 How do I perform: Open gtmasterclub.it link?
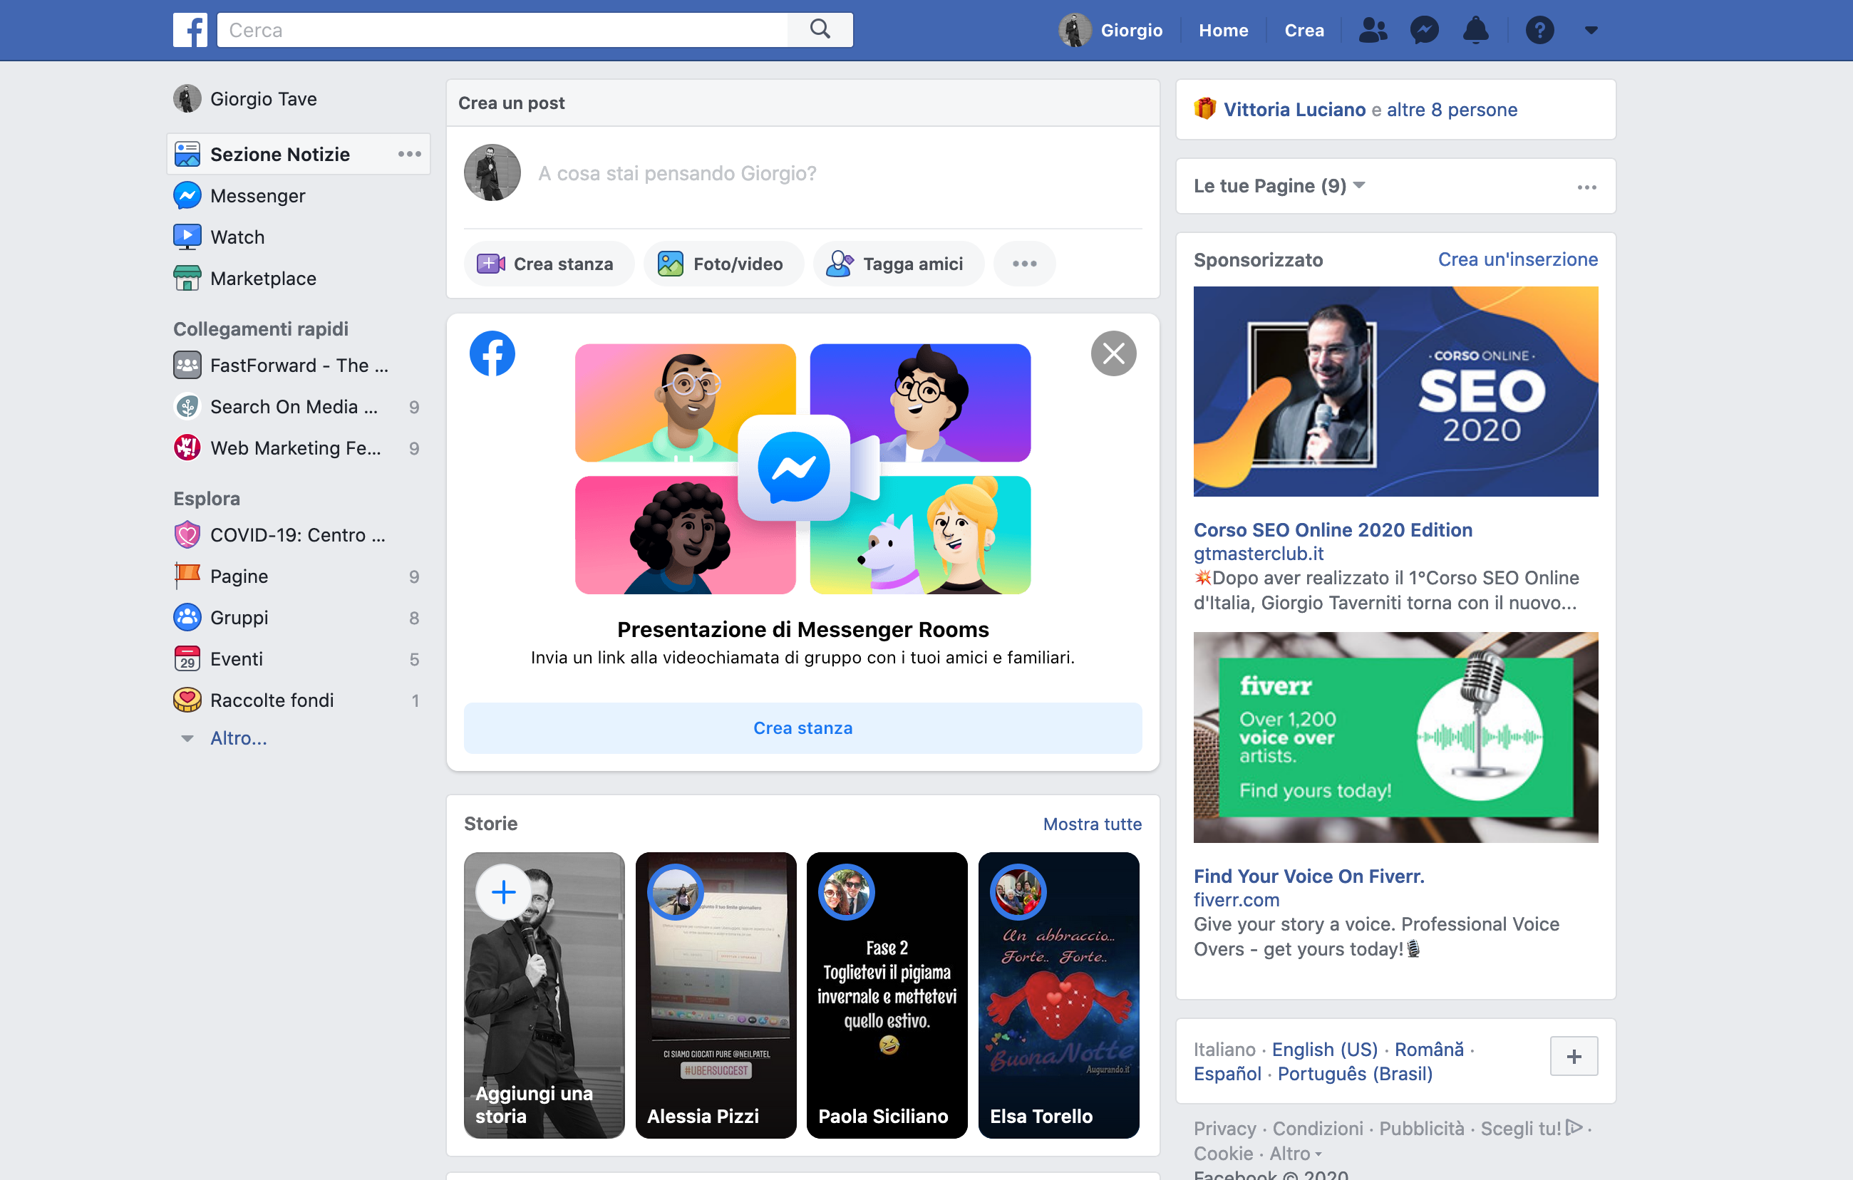[x=1258, y=553]
